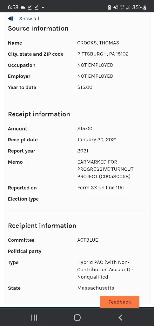Tap the Android recent apps icon
Image resolution: width=154 pixels, height=326 pixels.
[x=34, y=317]
